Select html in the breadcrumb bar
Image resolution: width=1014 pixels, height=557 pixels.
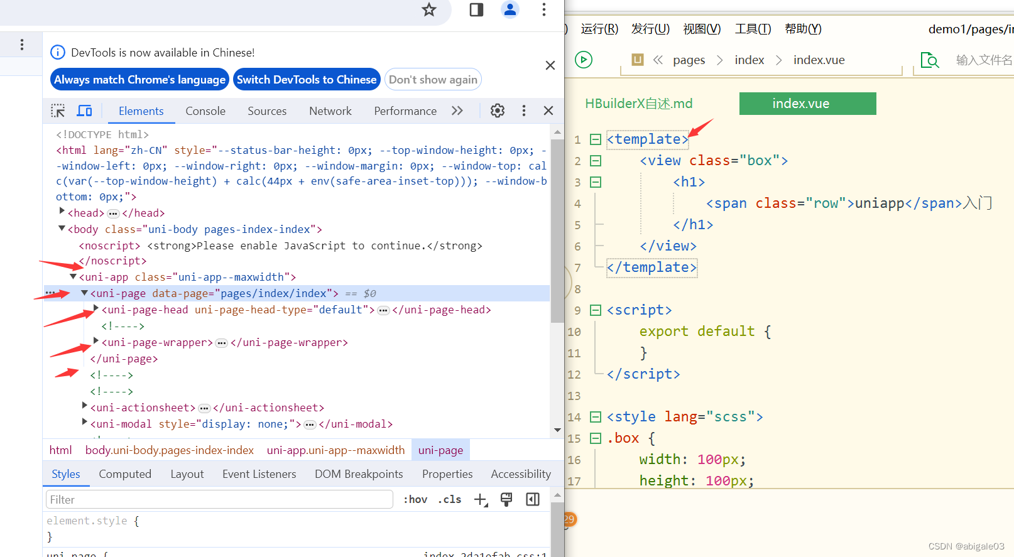pos(60,450)
